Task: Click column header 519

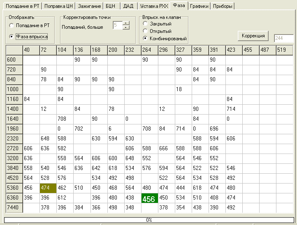Action: click(x=284, y=50)
